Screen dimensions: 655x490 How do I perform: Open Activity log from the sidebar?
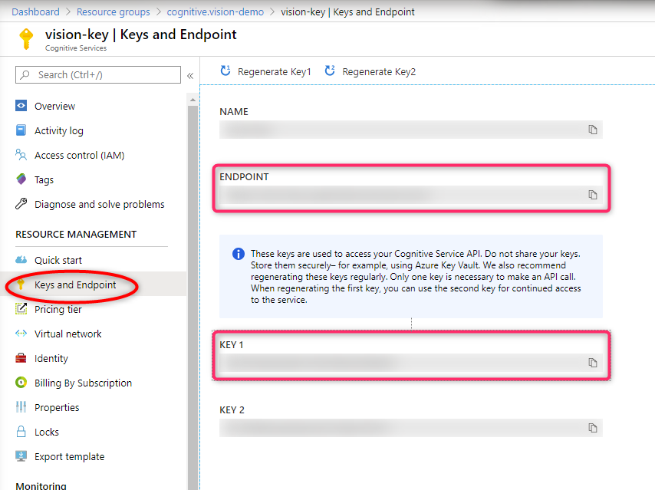59,131
